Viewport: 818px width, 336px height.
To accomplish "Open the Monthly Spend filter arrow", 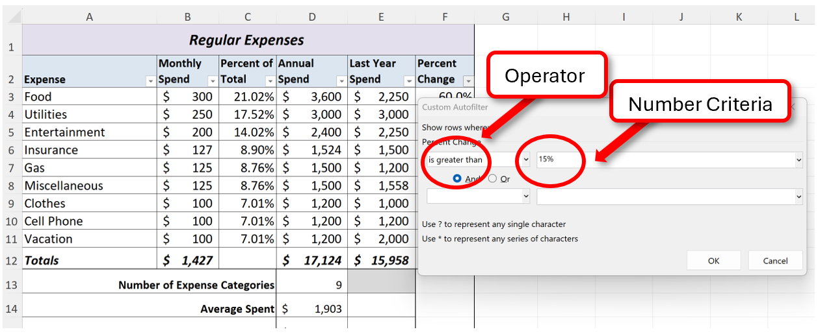I will (x=212, y=81).
